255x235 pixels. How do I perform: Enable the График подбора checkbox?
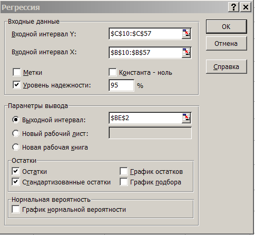[x=124, y=182]
